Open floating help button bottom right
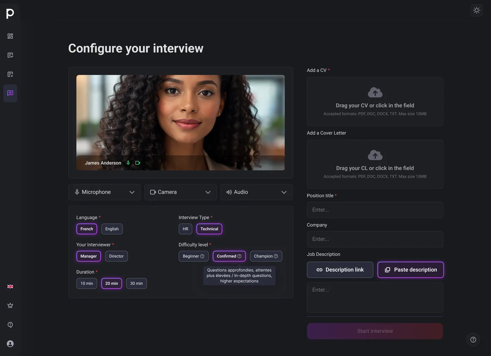 [473, 340]
